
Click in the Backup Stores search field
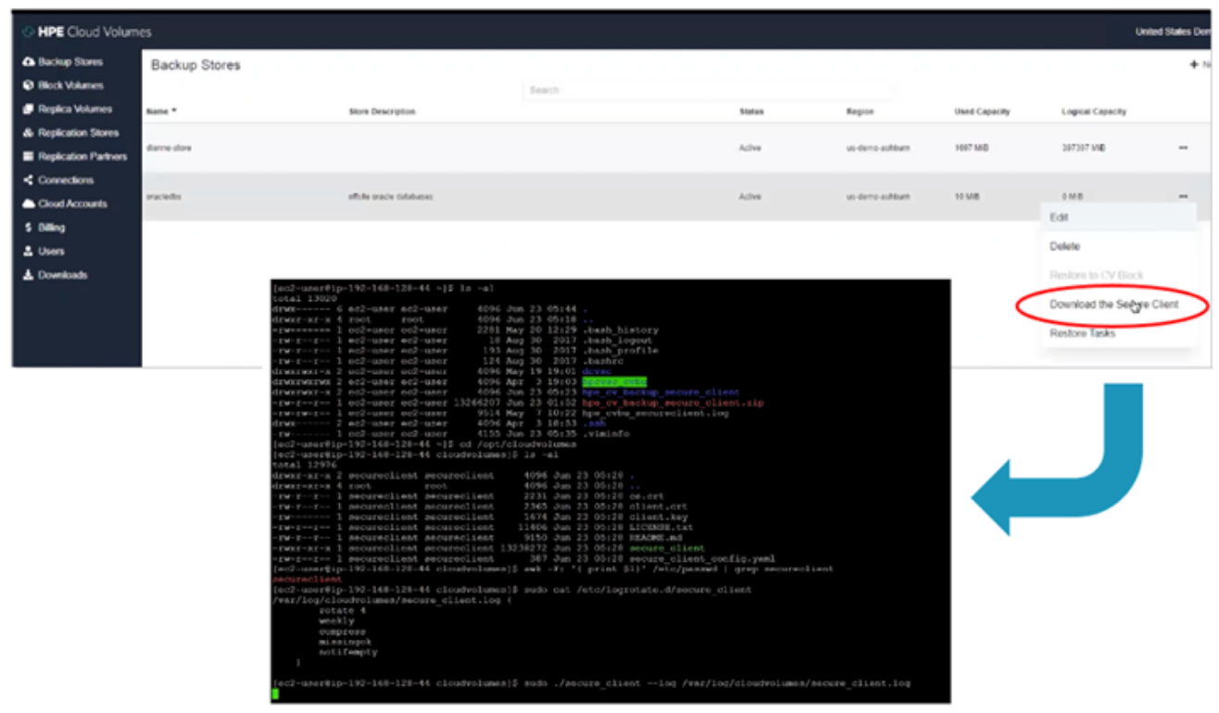707,90
